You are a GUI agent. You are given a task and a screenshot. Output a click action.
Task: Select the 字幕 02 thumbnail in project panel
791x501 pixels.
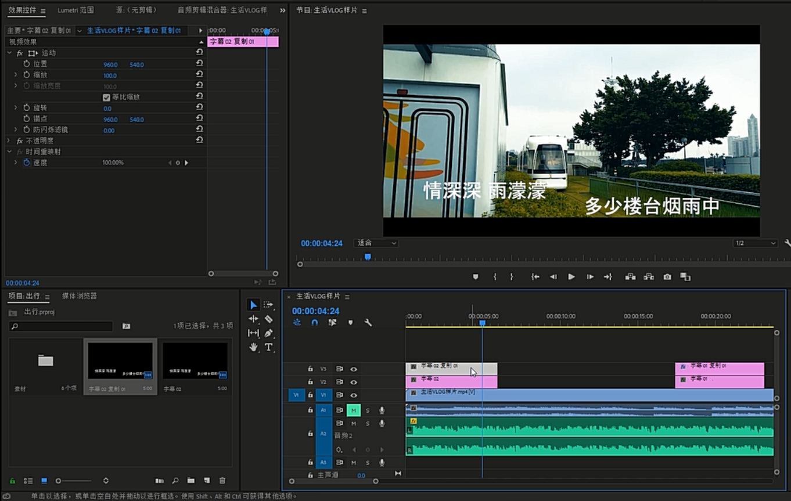[195, 362]
